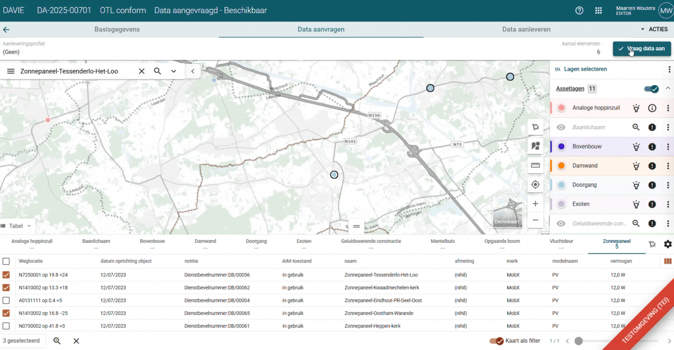Switch basemap via Dienstkaart thumbnail
674x350 pixels.
507,212
